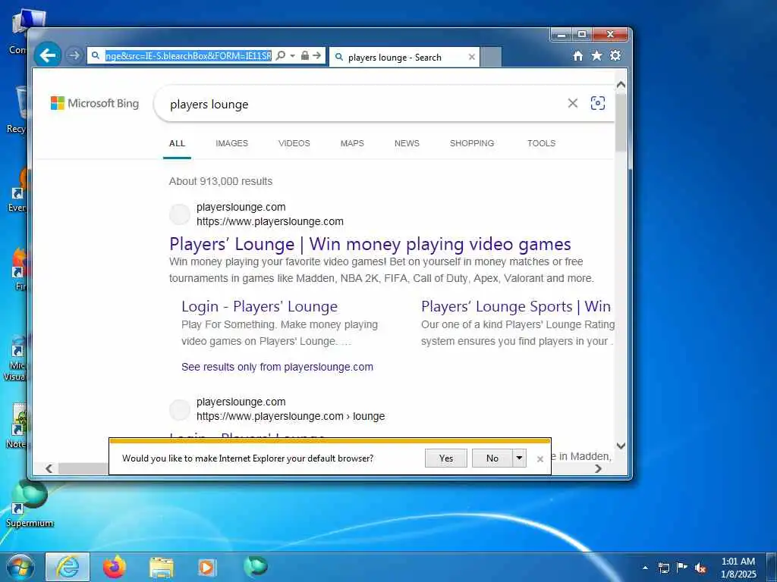Image resolution: width=777 pixels, height=582 pixels.
Task: Open 'Players' Lounge Sports | Win' sublink
Action: click(516, 306)
